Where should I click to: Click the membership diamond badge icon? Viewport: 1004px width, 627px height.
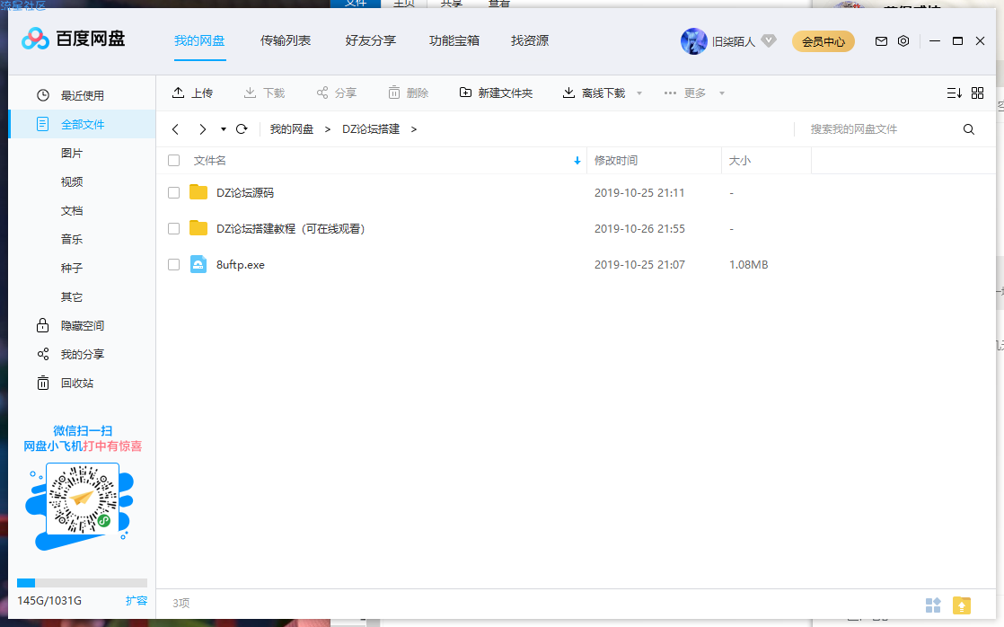[769, 40]
